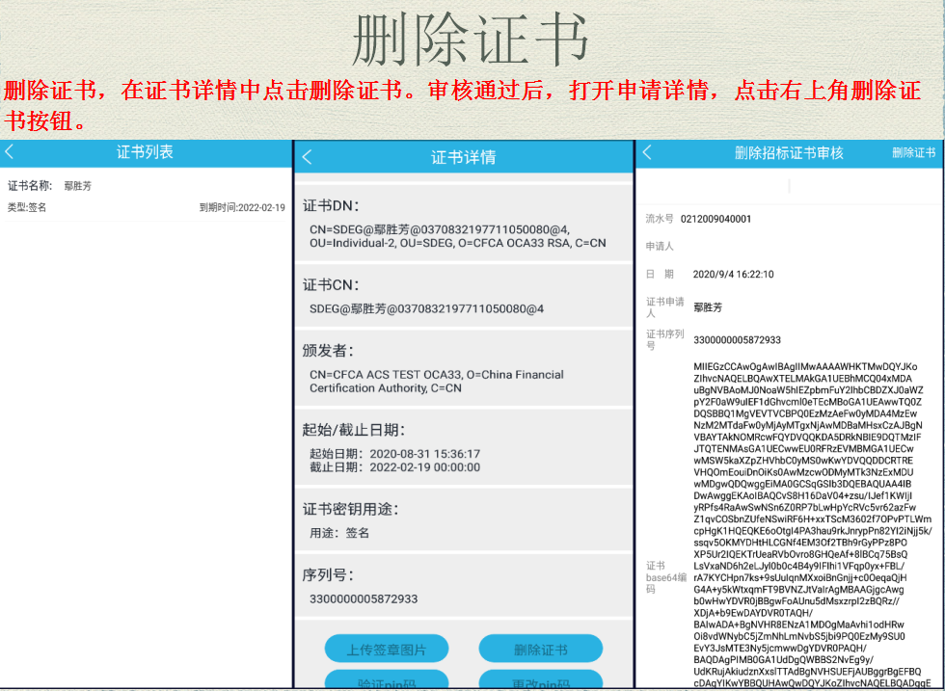Click the 证书CN heading
Image resolution: width=945 pixels, height=691 pixels.
coord(331,285)
